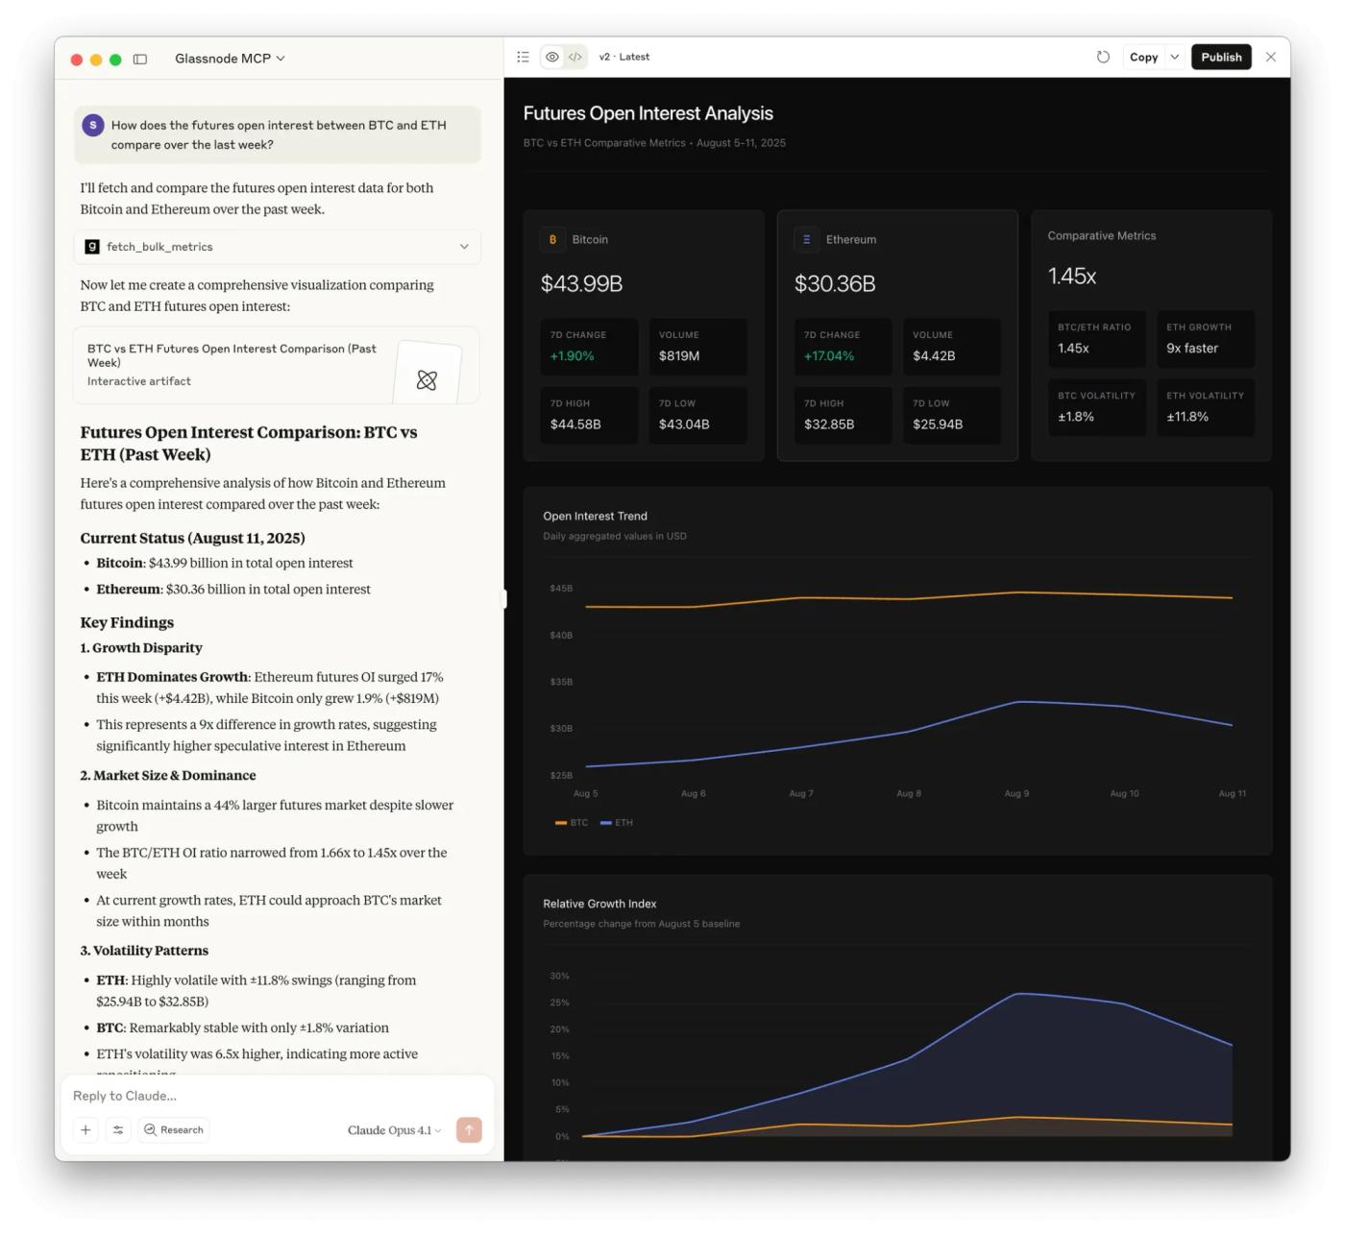This screenshot has width=1345, height=1233.
Task: Open BTC vs ETH Futures artifact card
Action: click(x=278, y=365)
